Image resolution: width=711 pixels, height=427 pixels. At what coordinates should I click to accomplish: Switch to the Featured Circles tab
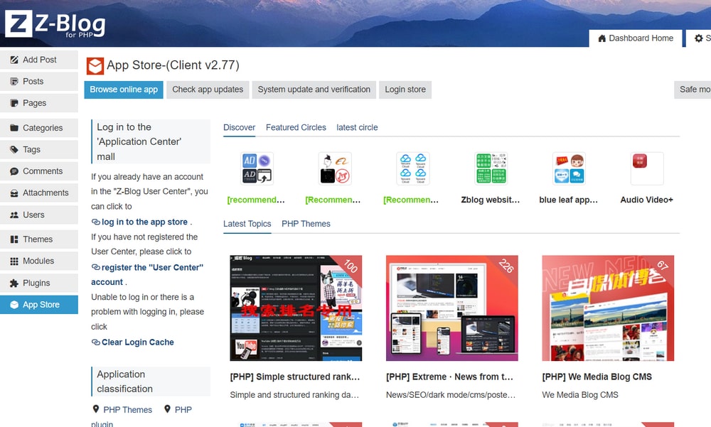click(x=296, y=127)
